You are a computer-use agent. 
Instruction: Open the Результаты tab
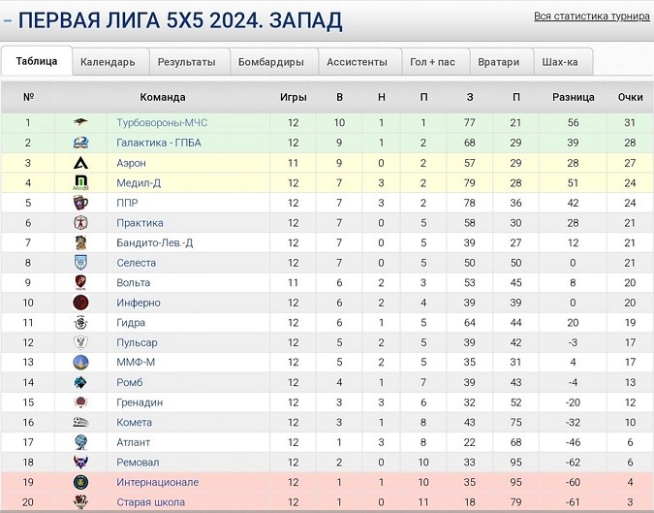(186, 62)
